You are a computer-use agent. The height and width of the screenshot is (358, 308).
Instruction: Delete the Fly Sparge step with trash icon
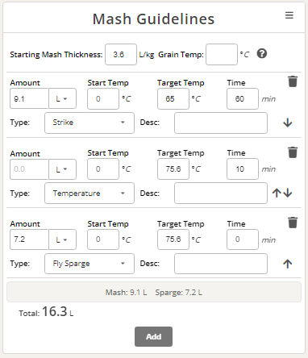(x=293, y=223)
